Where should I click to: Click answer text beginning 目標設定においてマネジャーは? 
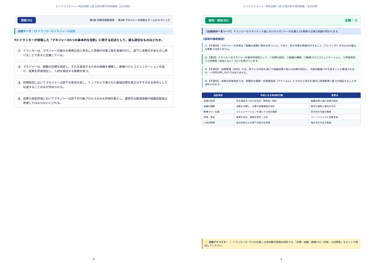coord(95,85)
